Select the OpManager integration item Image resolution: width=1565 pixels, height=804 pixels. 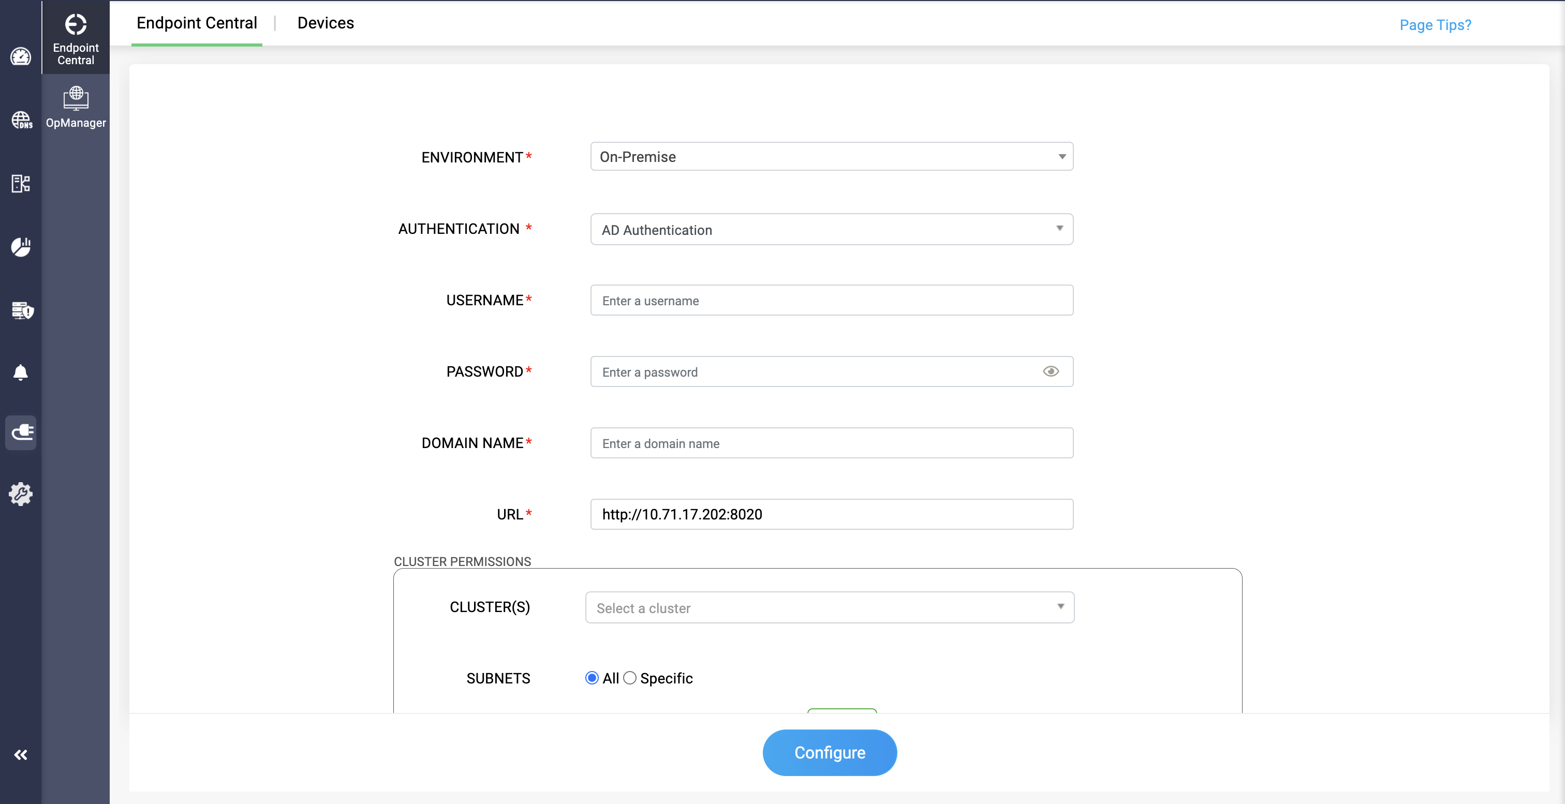[76, 108]
